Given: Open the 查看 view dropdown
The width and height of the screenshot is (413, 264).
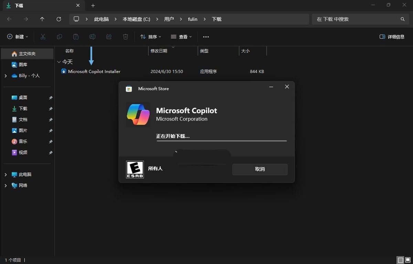Looking at the screenshot, I should point(181,37).
